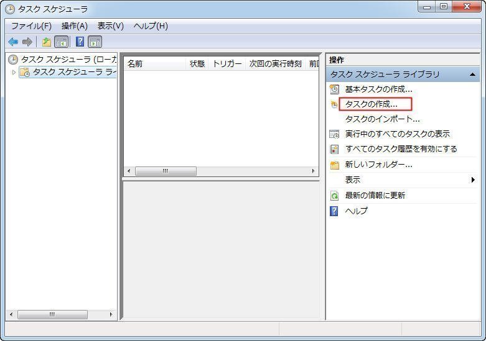Toggle console tree pane toolbar icon

(x=62, y=42)
